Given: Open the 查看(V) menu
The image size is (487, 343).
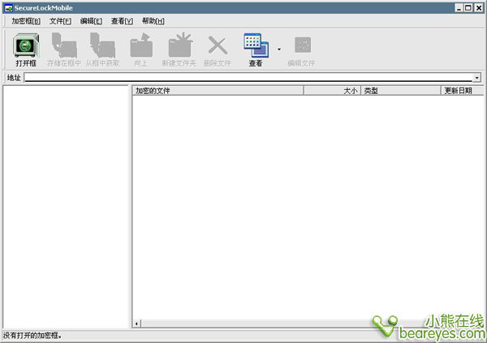Looking at the screenshot, I should tap(122, 21).
